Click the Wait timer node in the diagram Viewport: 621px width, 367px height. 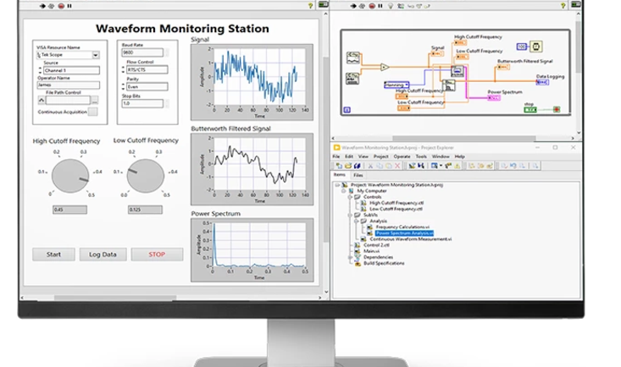click(537, 45)
